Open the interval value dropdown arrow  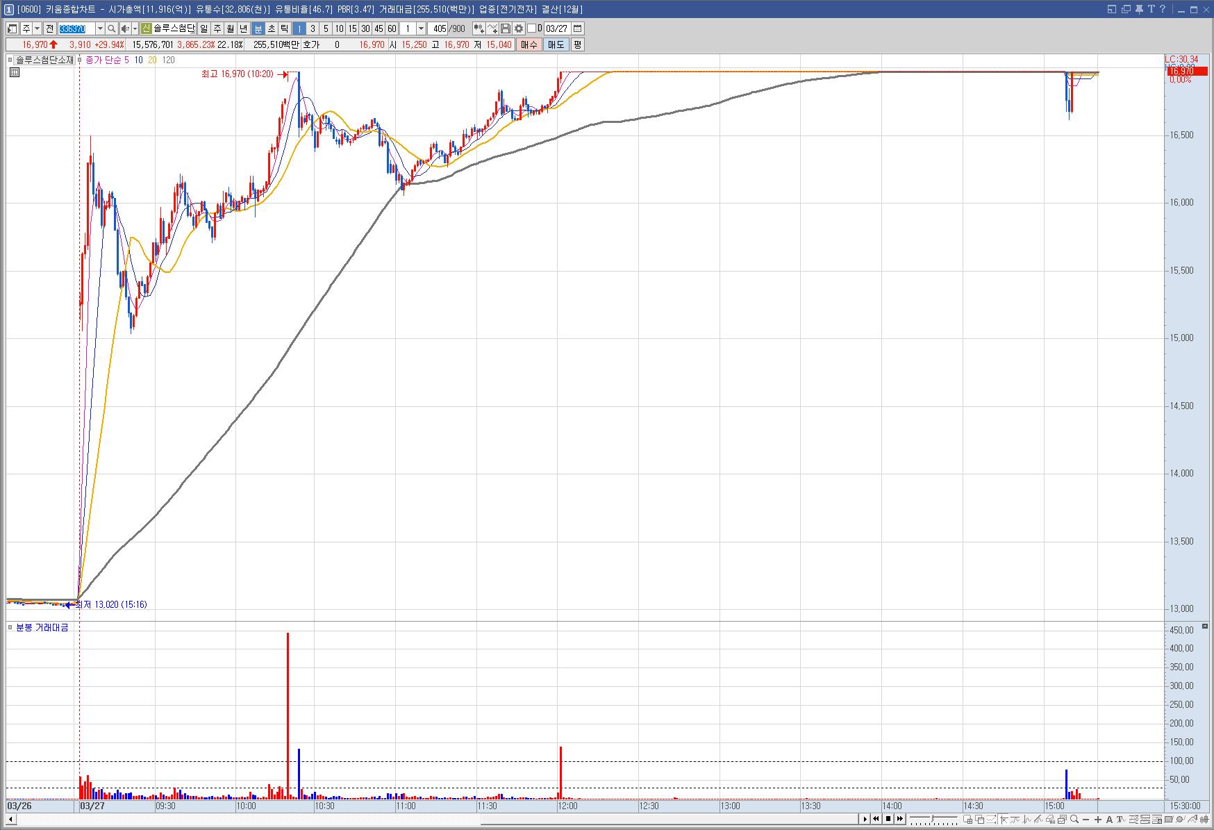click(421, 28)
